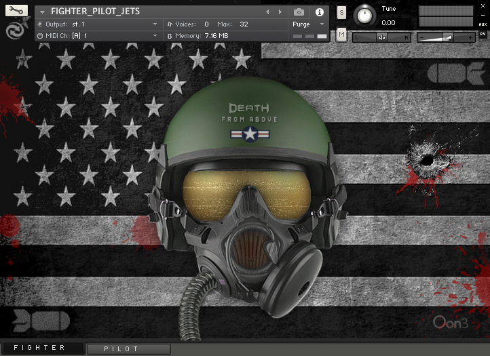The height and width of the screenshot is (356, 490).
Task: Click the bomb icon at bottom left
Action: (41, 321)
